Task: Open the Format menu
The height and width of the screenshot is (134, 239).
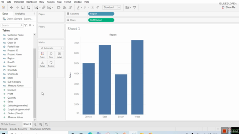Action: tap(68, 2)
